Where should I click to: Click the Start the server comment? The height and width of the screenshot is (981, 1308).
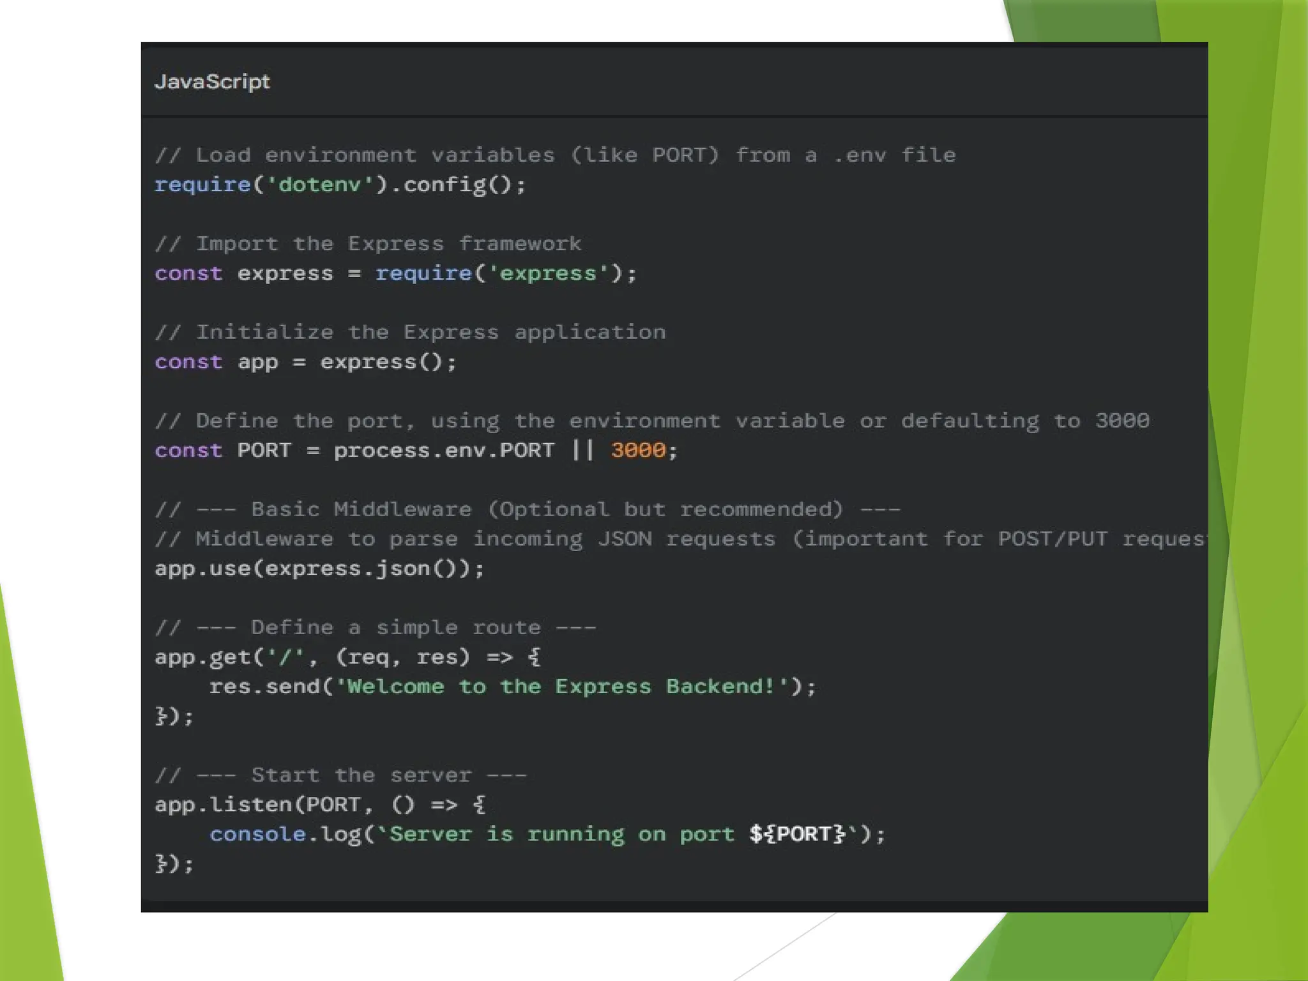click(x=340, y=775)
